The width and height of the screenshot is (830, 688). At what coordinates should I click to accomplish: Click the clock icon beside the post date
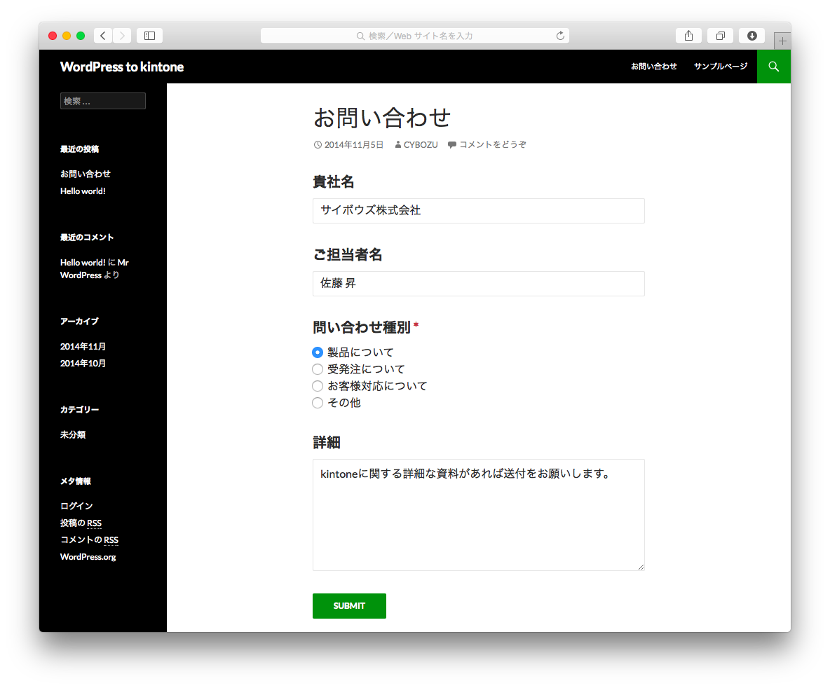click(318, 145)
